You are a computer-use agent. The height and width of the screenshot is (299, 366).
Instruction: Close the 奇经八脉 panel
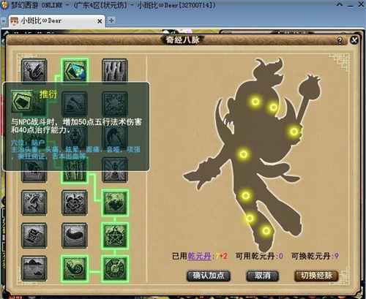354,40
